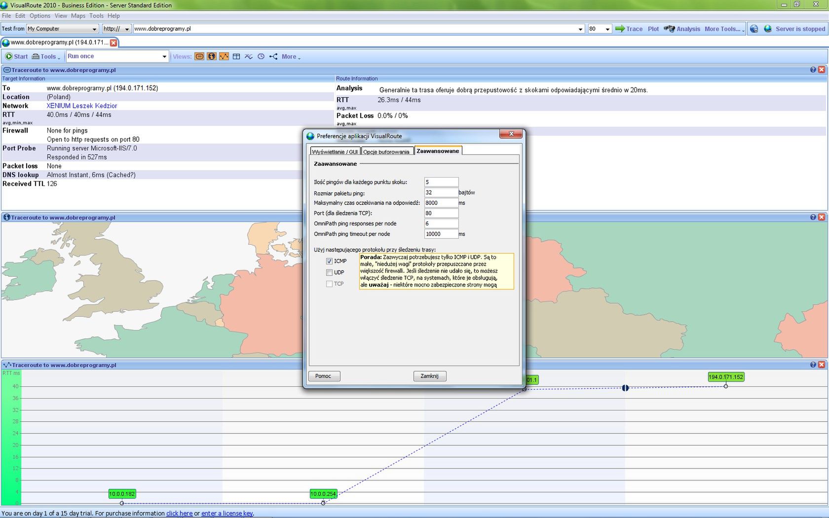This screenshot has height=518, width=829.
Task: Click the Tools menu in menu bar
Action: tap(96, 16)
